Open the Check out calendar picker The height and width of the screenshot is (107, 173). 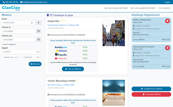tap(39, 40)
